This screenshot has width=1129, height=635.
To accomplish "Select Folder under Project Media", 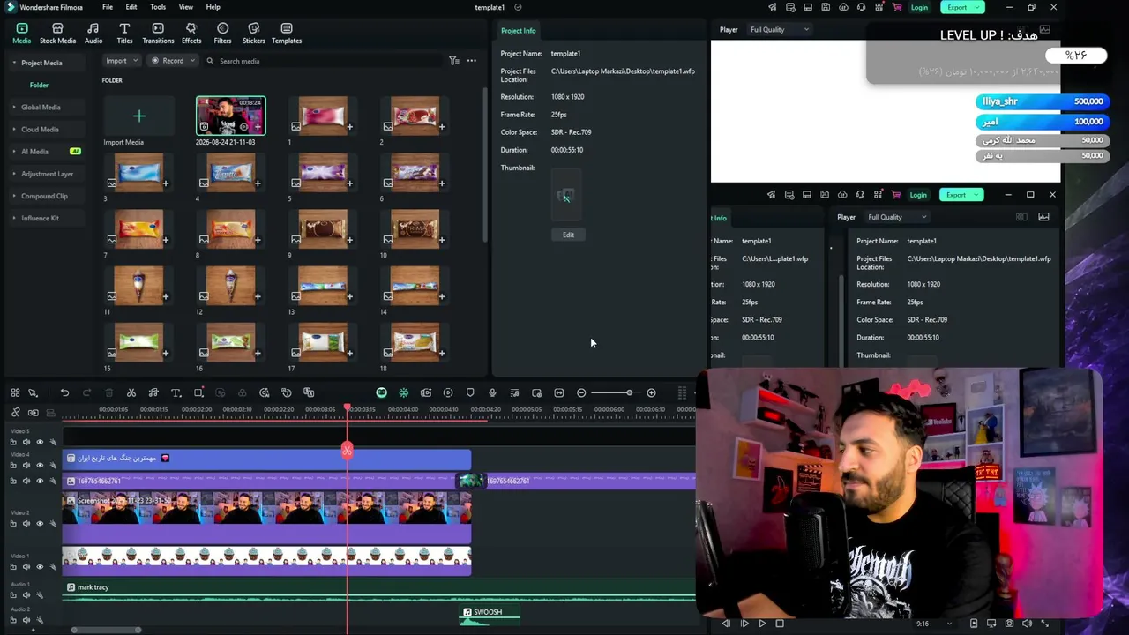I will [x=39, y=85].
